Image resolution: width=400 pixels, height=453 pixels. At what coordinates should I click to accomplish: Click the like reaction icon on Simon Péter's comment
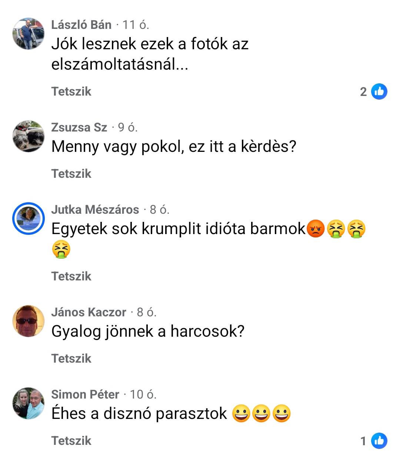(x=379, y=441)
